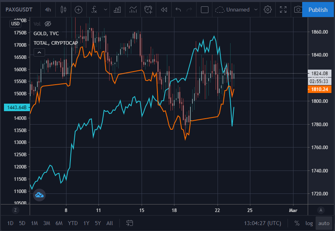The image size is (335, 231).
Task: Set range to 5D
Action: [22, 223]
